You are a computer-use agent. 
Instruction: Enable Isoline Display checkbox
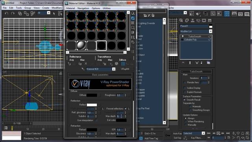(185, 88)
